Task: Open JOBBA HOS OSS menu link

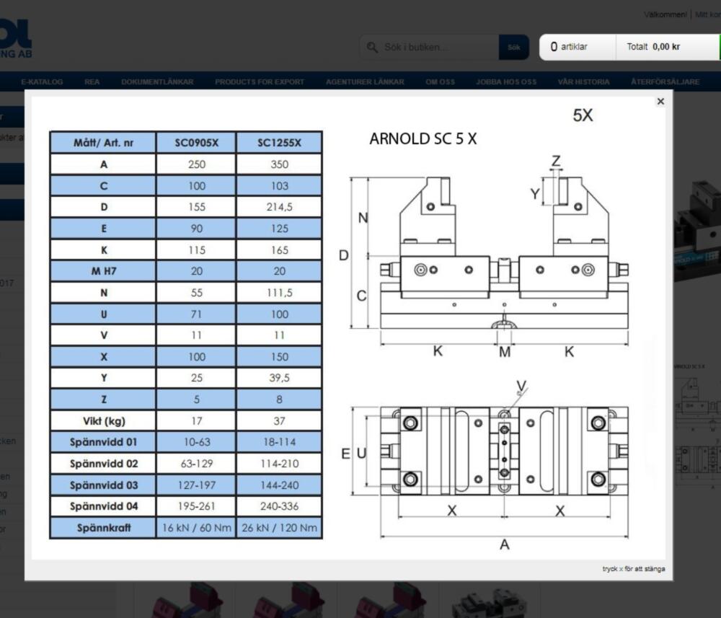Action: (x=506, y=82)
